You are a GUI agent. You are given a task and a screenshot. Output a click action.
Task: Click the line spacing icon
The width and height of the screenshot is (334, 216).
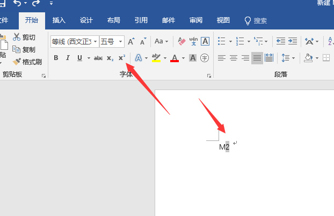pyautogui.click(x=286, y=58)
